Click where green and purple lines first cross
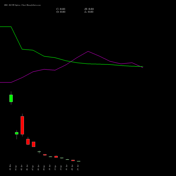 pos(71,62)
